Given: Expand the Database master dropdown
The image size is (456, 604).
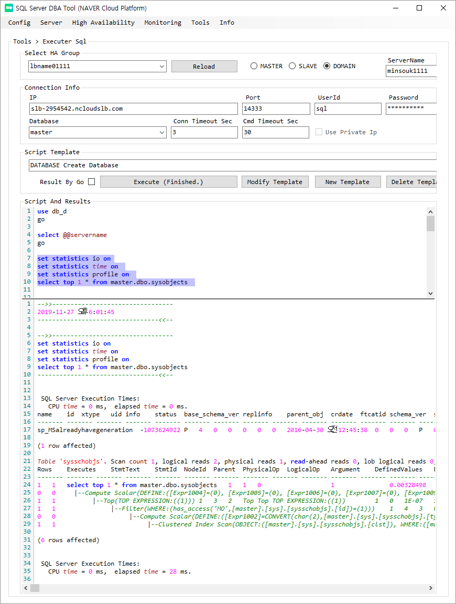Looking at the screenshot, I should coord(162,132).
